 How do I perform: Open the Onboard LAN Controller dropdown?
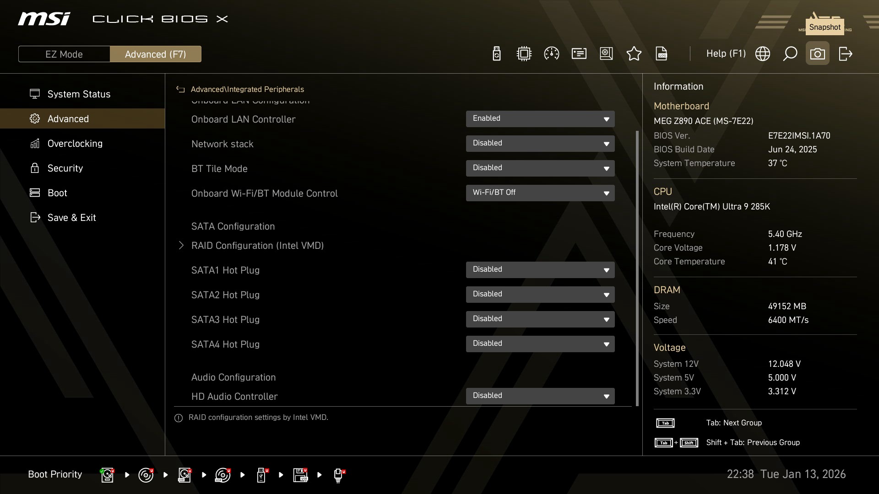[540, 119]
